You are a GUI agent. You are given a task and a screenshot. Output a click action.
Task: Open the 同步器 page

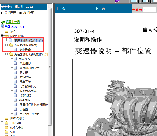(24, 73)
